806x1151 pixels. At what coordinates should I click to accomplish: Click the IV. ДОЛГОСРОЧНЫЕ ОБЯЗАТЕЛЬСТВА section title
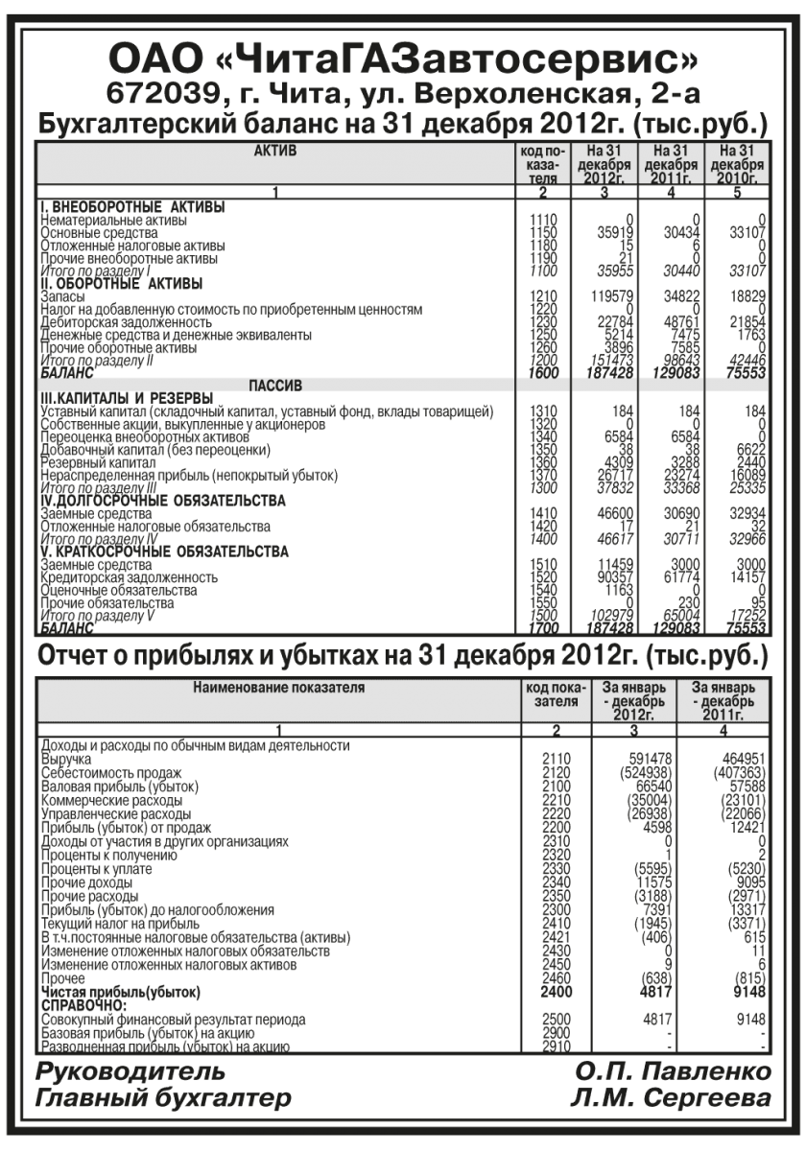point(161,501)
